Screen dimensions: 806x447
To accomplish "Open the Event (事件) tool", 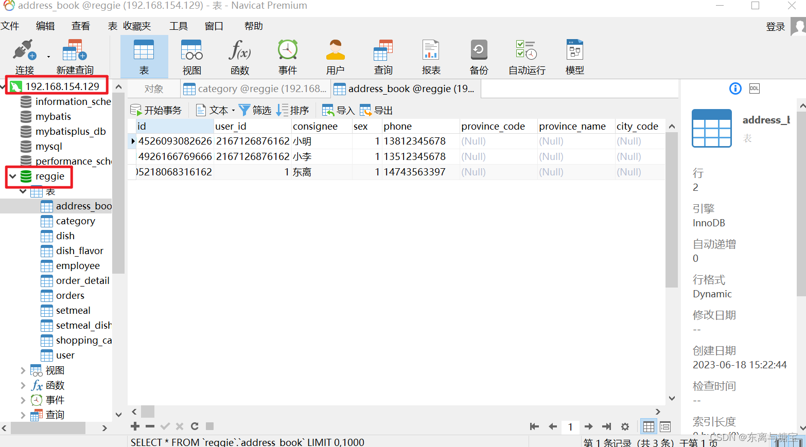I will click(x=288, y=57).
